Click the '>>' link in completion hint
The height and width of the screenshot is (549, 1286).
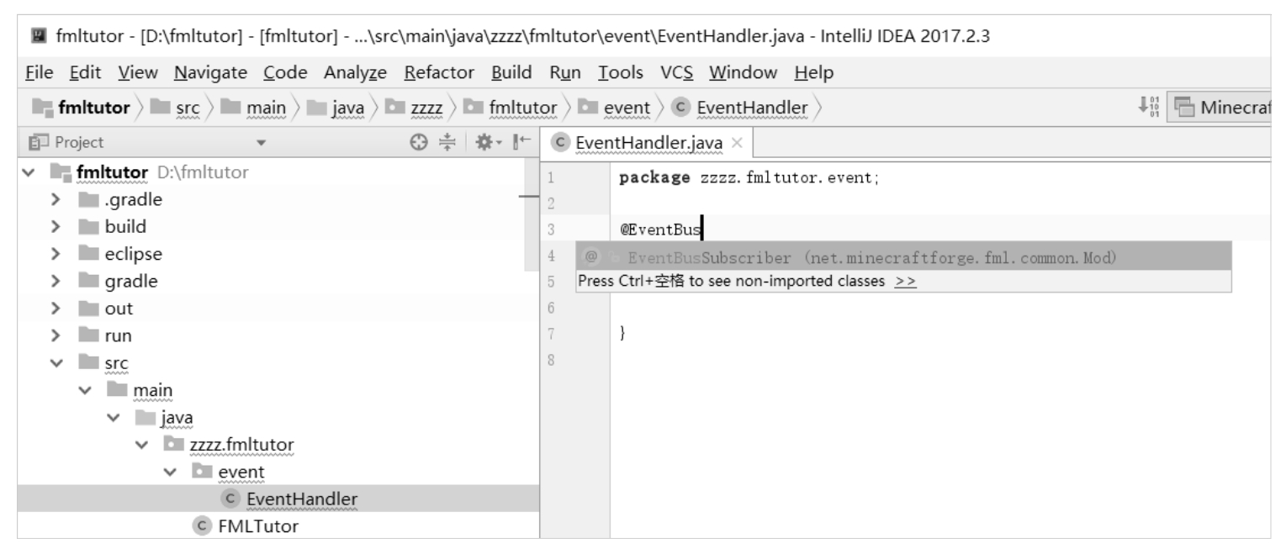coord(906,282)
